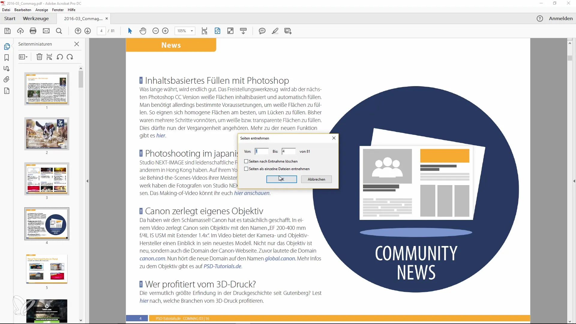The image size is (576, 324).
Task: Open the global.canon link
Action: (280, 259)
